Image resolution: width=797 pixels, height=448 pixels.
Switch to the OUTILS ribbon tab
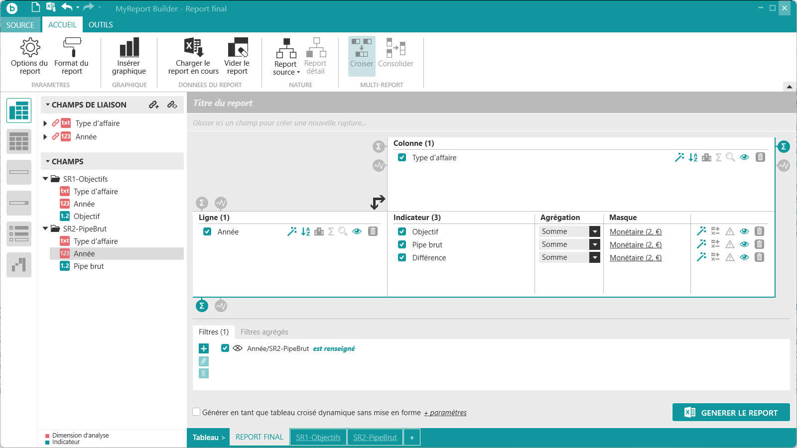click(101, 25)
